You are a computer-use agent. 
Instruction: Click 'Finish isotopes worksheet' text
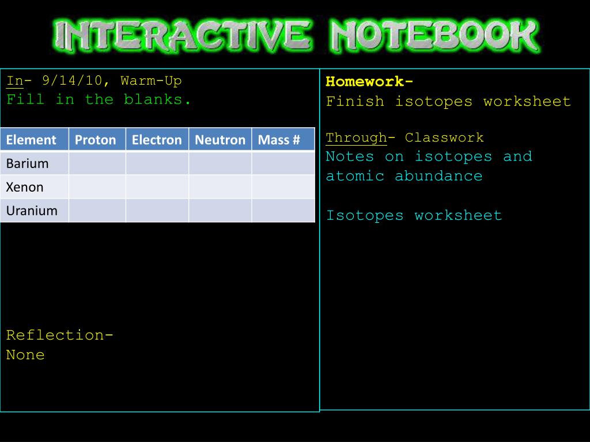click(448, 101)
